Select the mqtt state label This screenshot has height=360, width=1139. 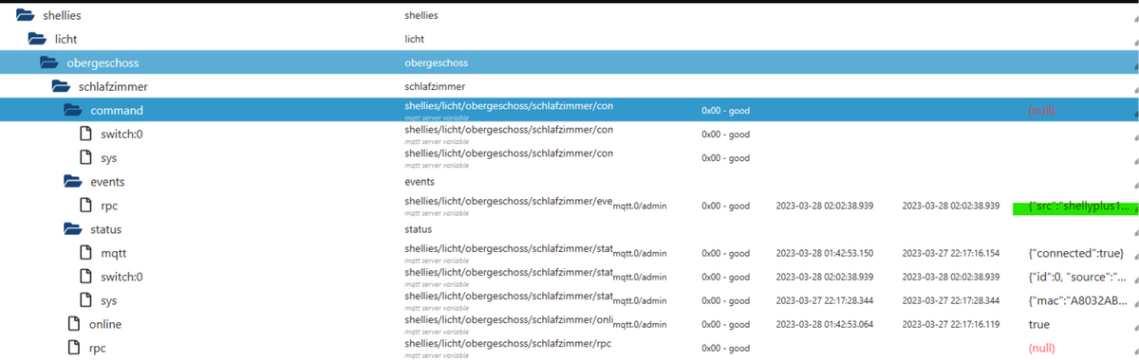114,253
